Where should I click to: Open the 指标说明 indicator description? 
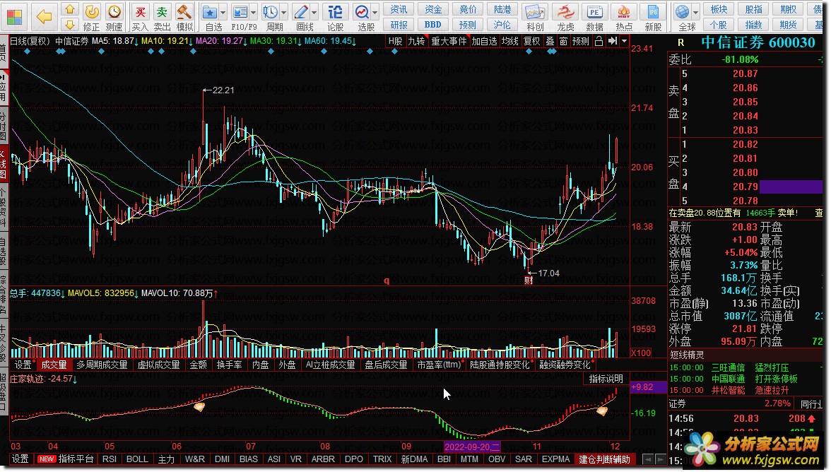(x=606, y=378)
